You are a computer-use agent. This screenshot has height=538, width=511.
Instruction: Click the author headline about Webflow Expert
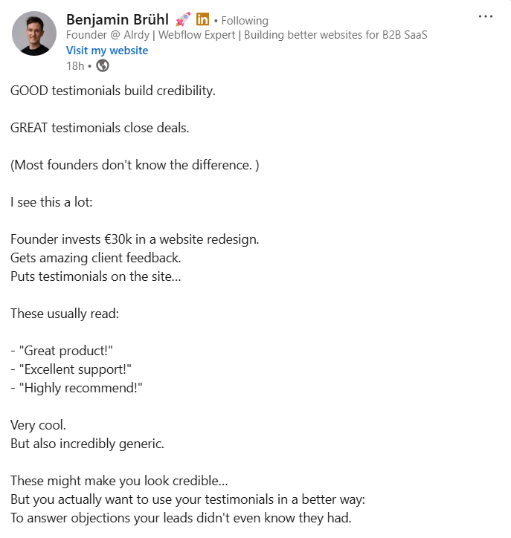pyautogui.click(x=246, y=35)
